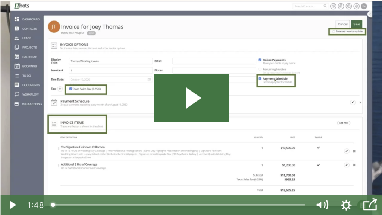Click the alarm notifications icon in the header
This screenshot has width=382, height=215.
coord(332,6)
